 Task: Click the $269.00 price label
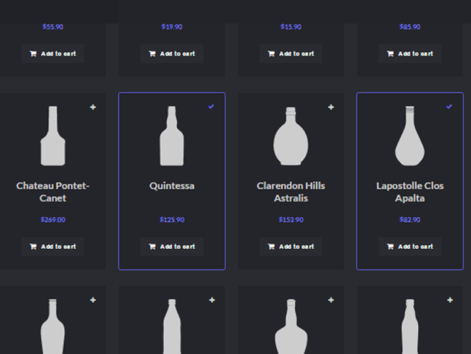53,220
